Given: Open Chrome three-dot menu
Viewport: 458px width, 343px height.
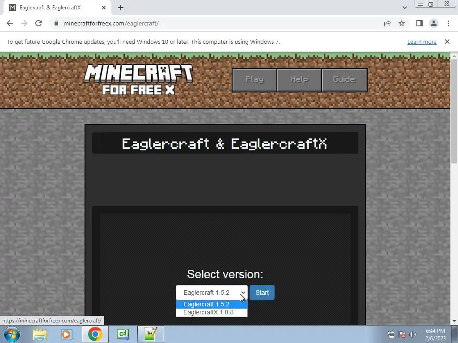Looking at the screenshot, I should pyautogui.click(x=448, y=23).
